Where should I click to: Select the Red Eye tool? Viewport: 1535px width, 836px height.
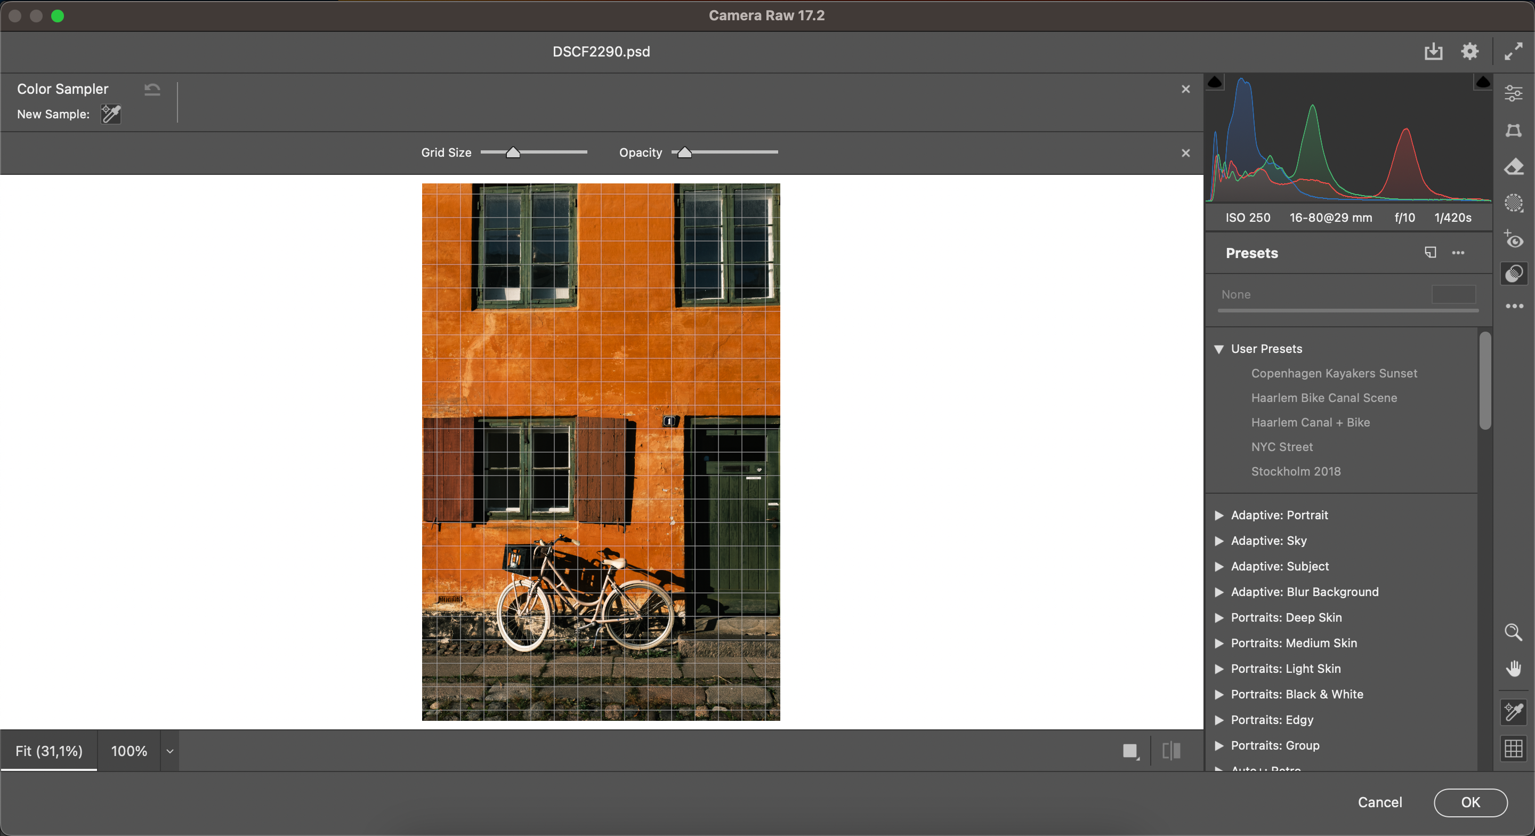(x=1514, y=240)
